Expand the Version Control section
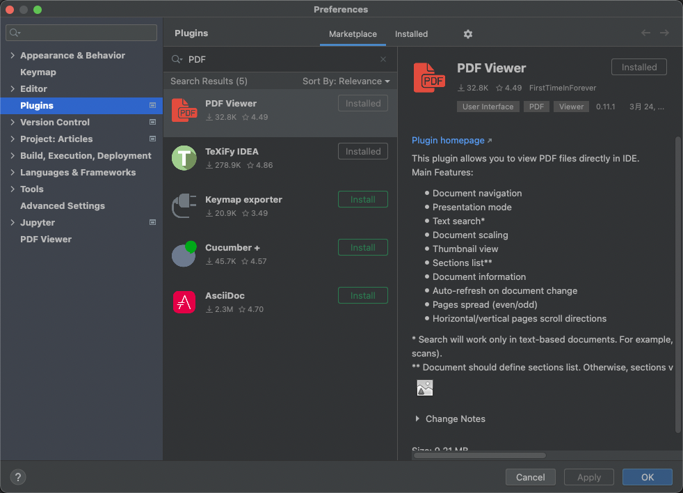The height and width of the screenshot is (493, 683). [x=14, y=122]
